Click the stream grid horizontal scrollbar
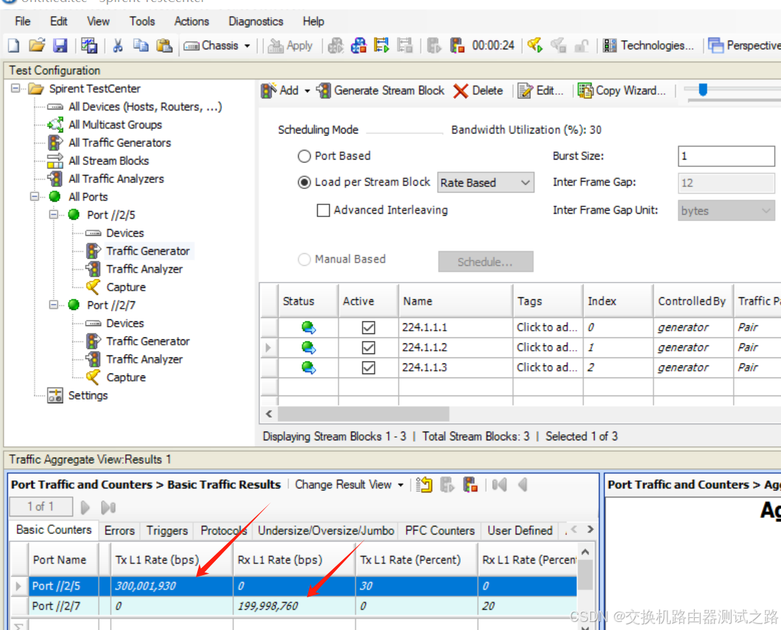781x630 pixels. click(x=364, y=414)
